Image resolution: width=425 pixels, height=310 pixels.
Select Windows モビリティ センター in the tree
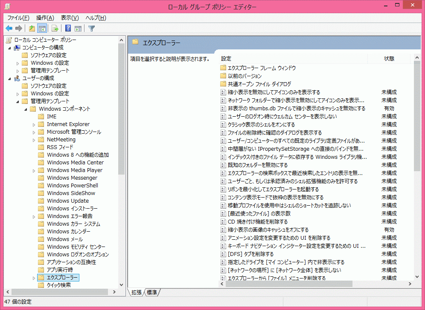coord(76,247)
